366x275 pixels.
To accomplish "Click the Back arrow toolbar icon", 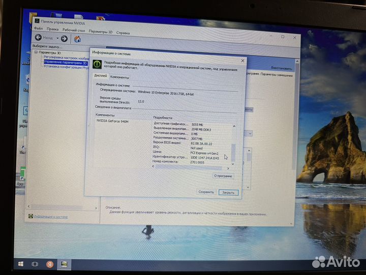I will (x=38, y=37).
